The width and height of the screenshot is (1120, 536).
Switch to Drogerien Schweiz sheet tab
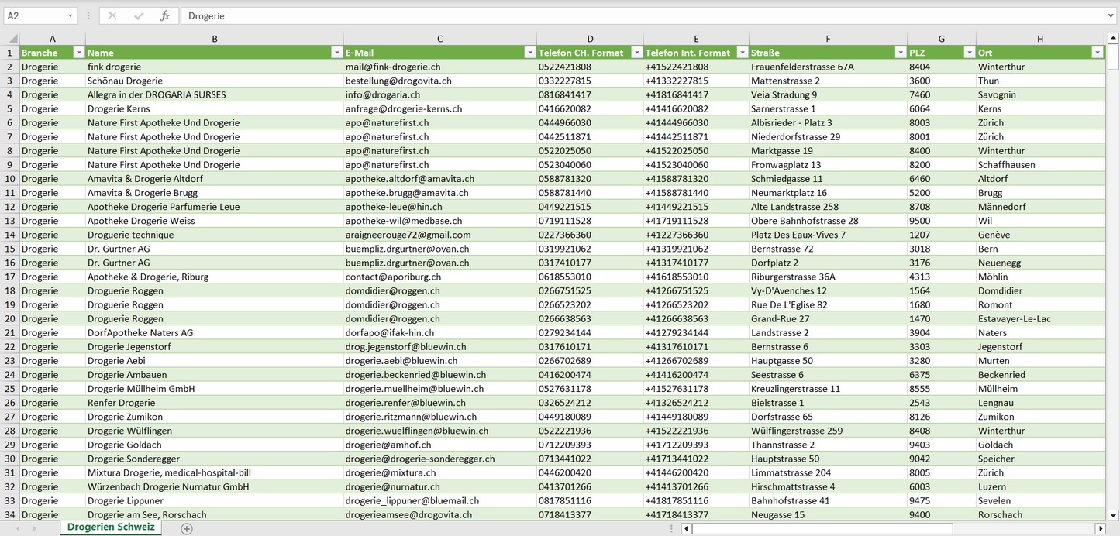[111, 527]
